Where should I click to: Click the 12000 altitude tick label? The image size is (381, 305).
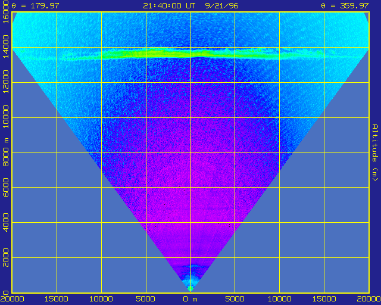pos(5,82)
